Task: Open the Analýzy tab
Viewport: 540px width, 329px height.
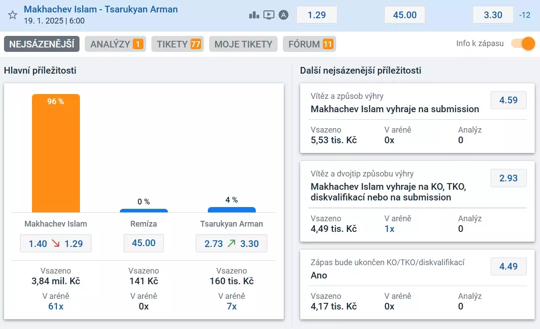Action: tap(114, 44)
